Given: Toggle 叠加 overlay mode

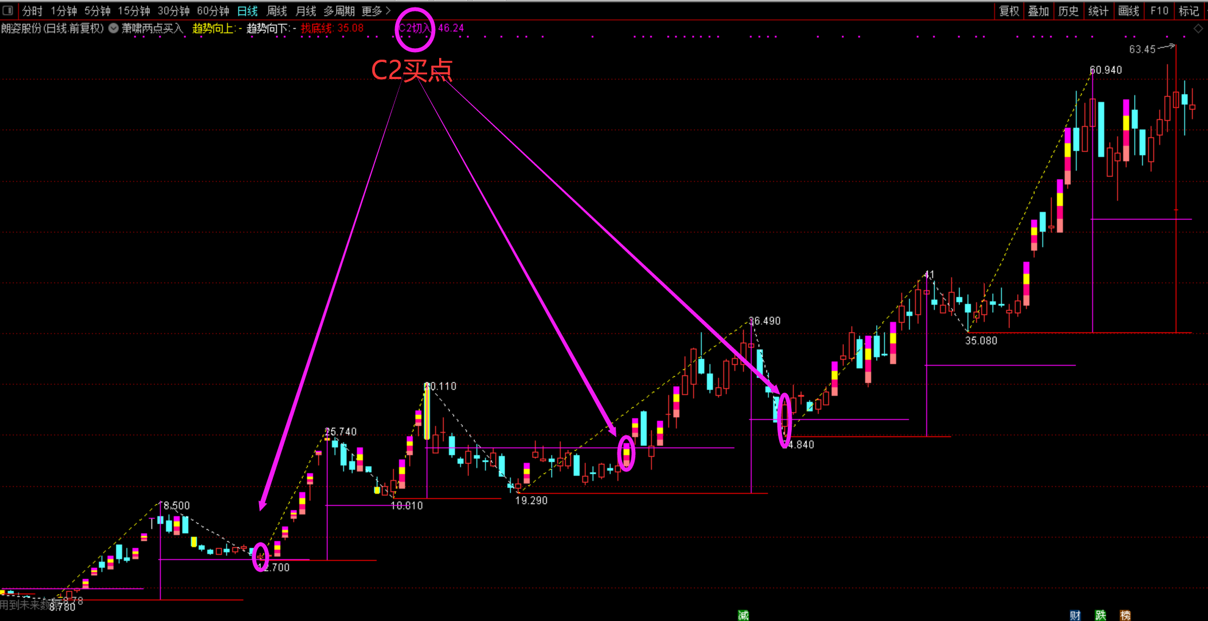Looking at the screenshot, I should [x=1038, y=11].
